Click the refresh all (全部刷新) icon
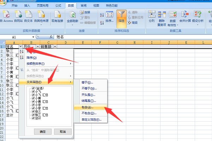Image resolution: width=212 pixels, height=141 pixels. point(72,14)
